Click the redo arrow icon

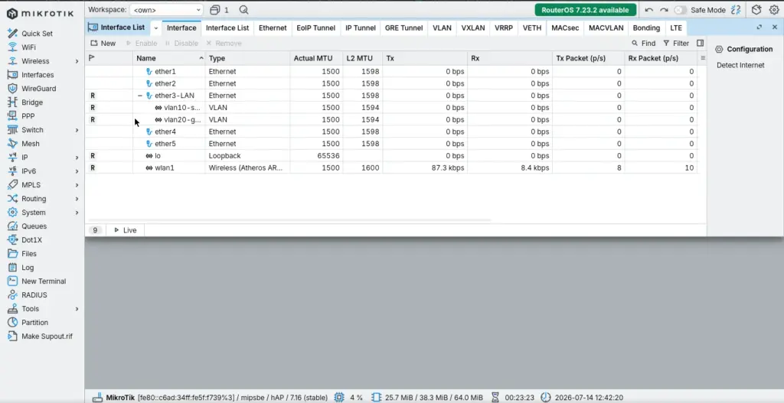[x=664, y=10]
